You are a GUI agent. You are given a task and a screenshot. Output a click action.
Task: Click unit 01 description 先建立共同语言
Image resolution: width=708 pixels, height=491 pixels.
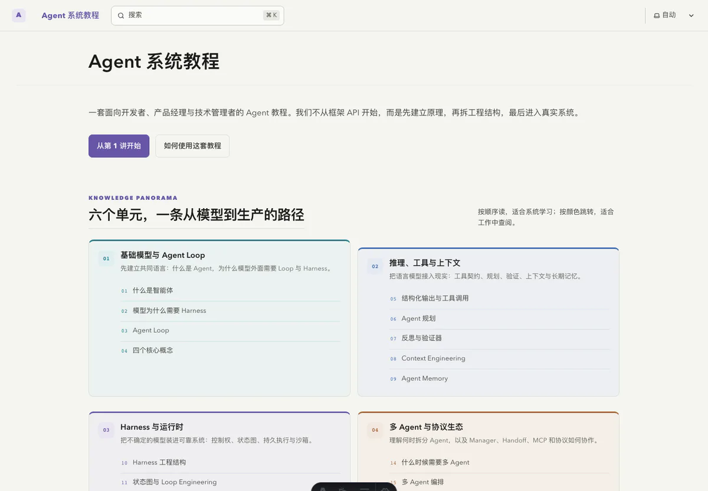pos(226,268)
